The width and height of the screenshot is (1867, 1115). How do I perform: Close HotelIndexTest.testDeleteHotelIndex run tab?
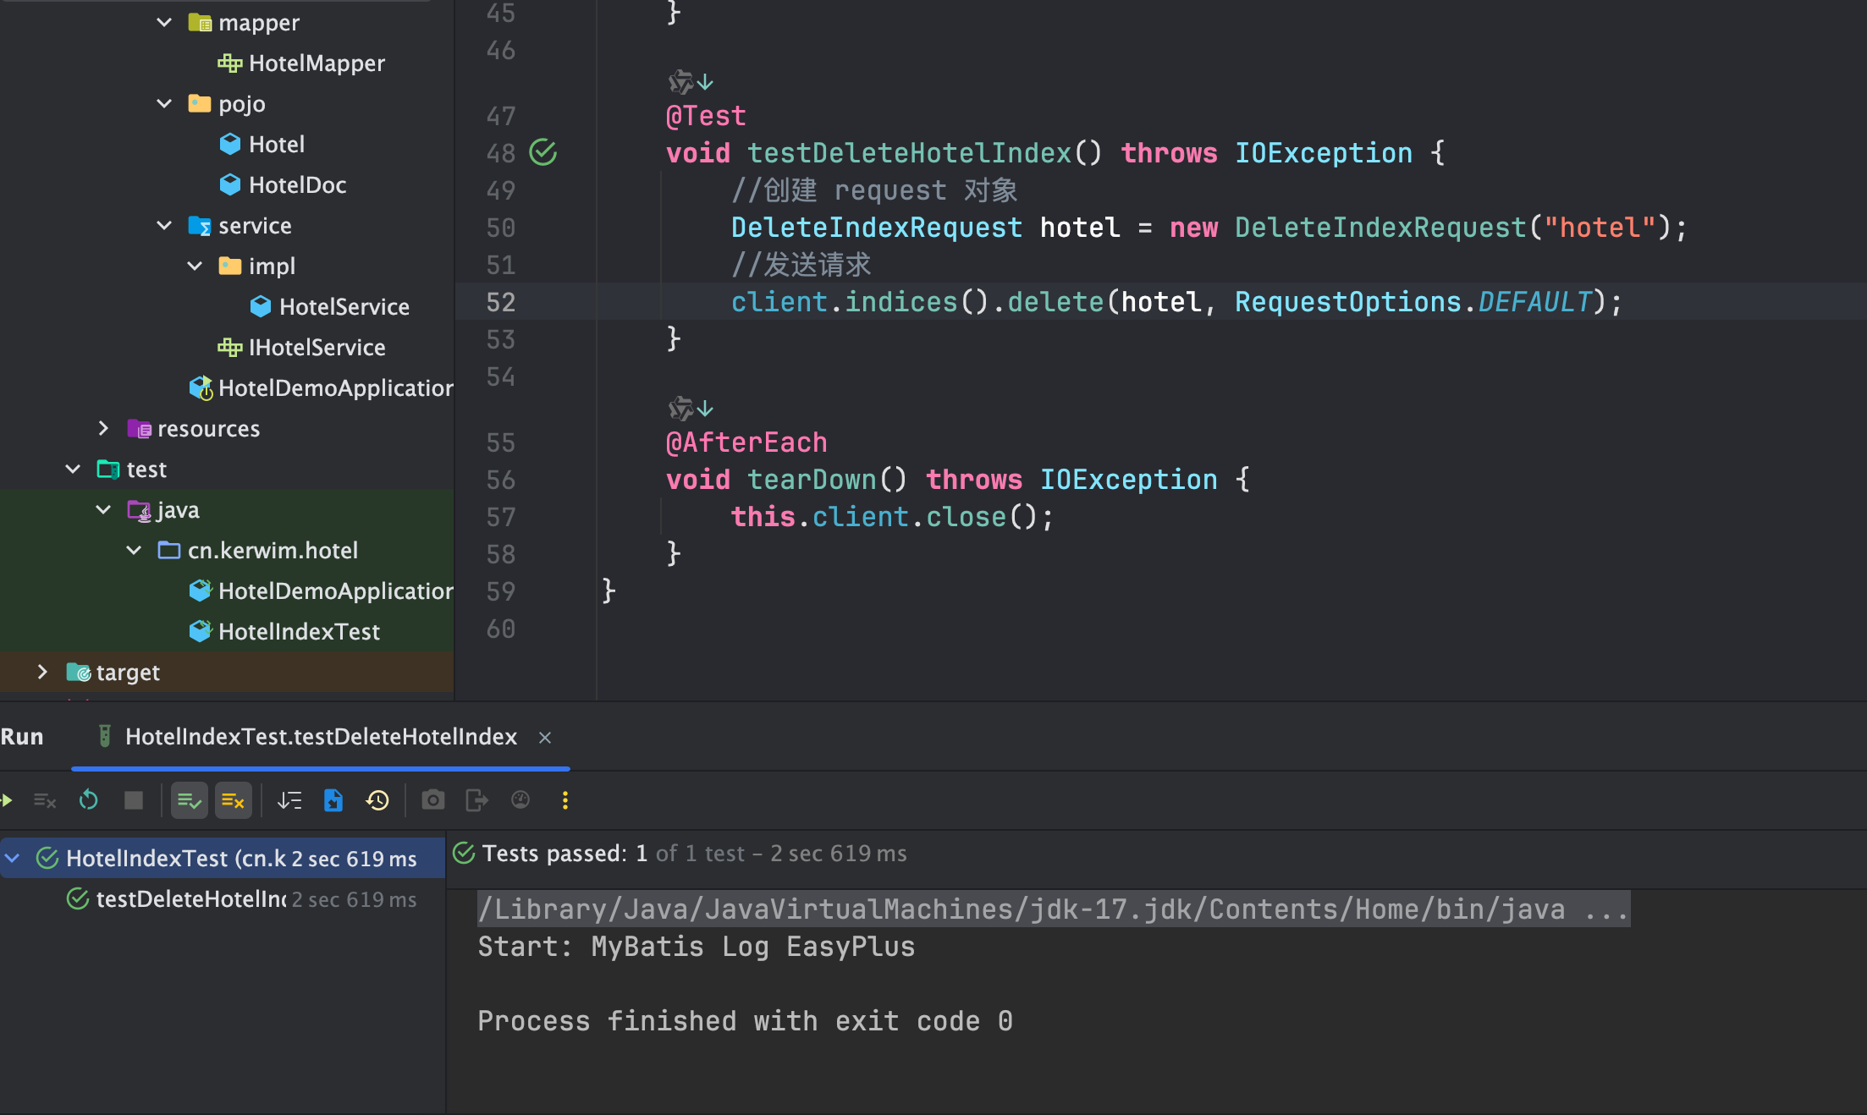tap(545, 738)
